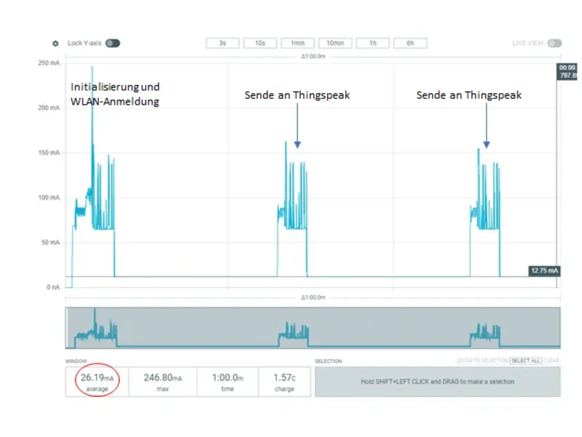Image resolution: width=582 pixels, height=437 pixels.
Task: Click the 12.75 mA cursor value label
Action: pyautogui.click(x=544, y=271)
